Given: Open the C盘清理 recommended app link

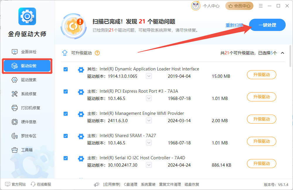Looking at the screenshot, I should (131, 184).
